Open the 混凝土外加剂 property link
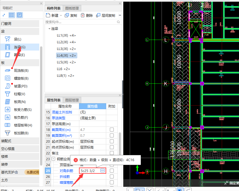The height and width of the screenshot is (191, 239). click(x=62, y=112)
